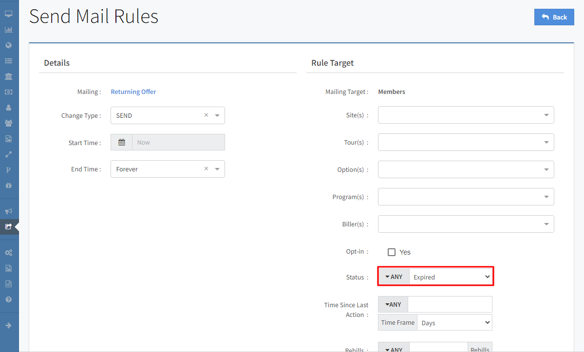Enable the Opt-in Yes checkbox
The image size is (584, 352).
click(392, 252)
